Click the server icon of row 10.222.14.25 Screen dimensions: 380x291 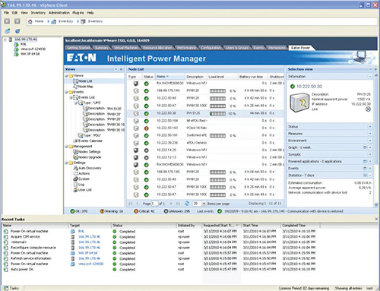(x=136, y=150)
